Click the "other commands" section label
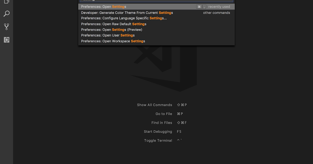The image size is (313, 164). pyautogui.click(x=216, y=12)
